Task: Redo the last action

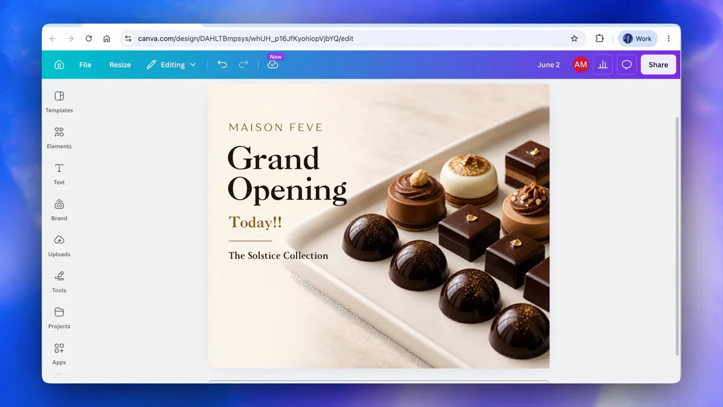Action: click(x=243, y=64)
